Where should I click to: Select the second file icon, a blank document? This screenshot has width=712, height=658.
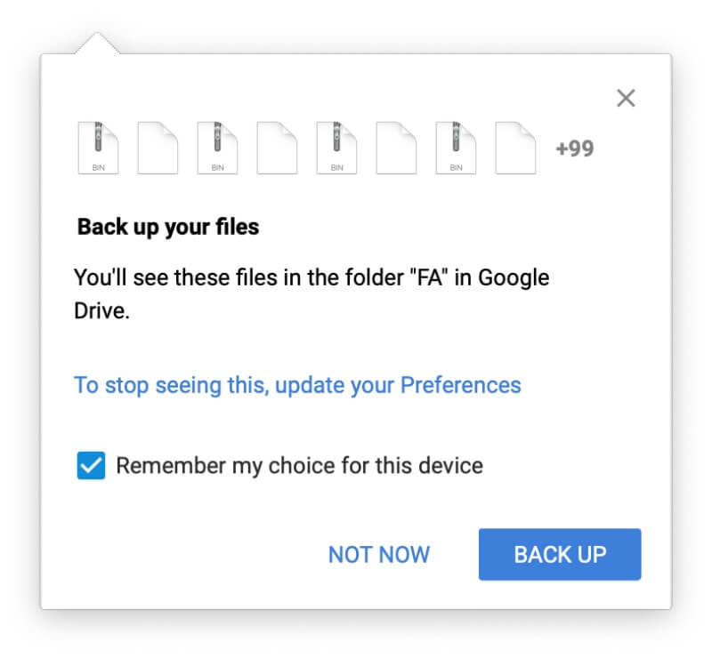158,148
